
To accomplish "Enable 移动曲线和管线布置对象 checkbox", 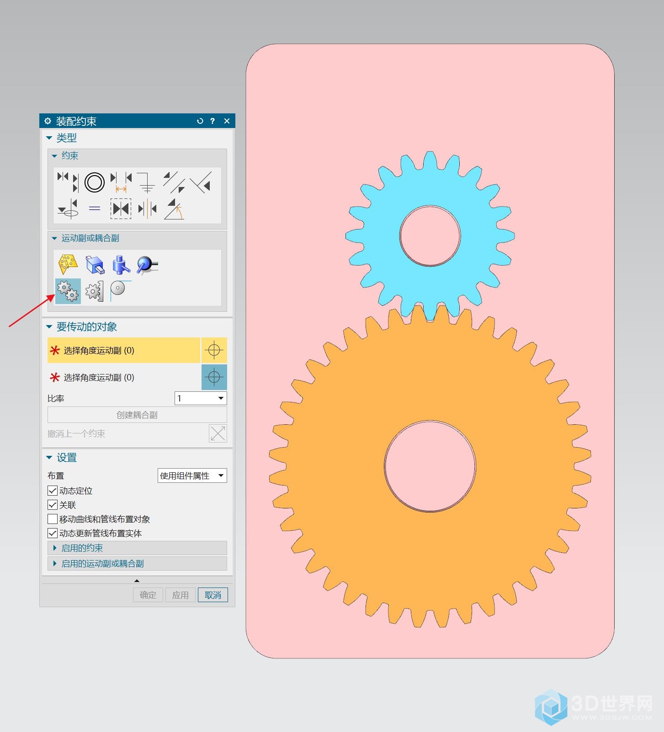I will click(53, 519).
